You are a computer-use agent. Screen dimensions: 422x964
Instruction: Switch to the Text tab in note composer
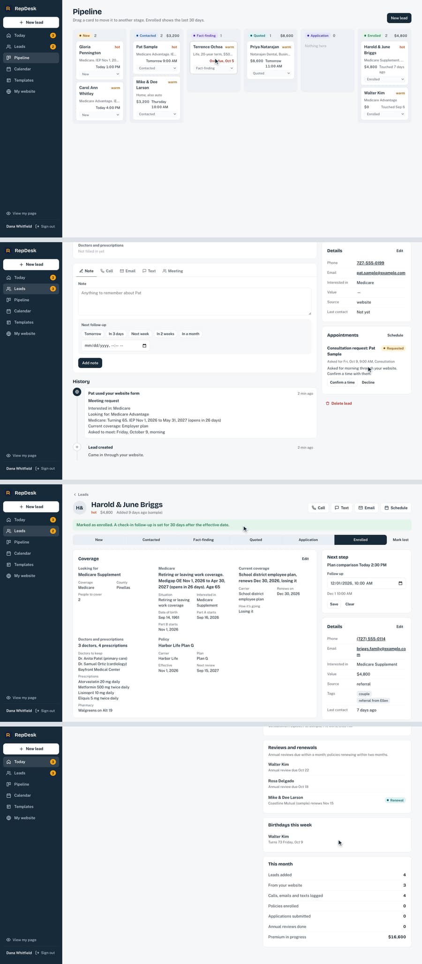149,271
